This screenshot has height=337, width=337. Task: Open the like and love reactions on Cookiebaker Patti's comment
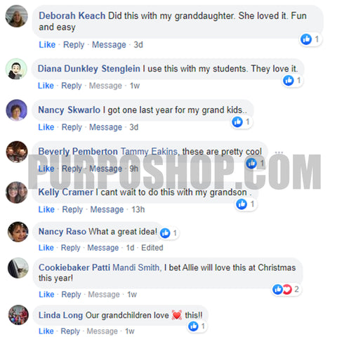coord(286,289)
